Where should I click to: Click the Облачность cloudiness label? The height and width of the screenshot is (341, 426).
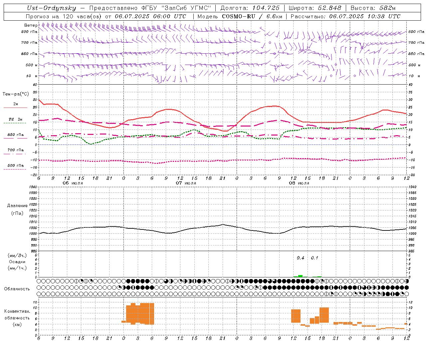pos(17,289)
